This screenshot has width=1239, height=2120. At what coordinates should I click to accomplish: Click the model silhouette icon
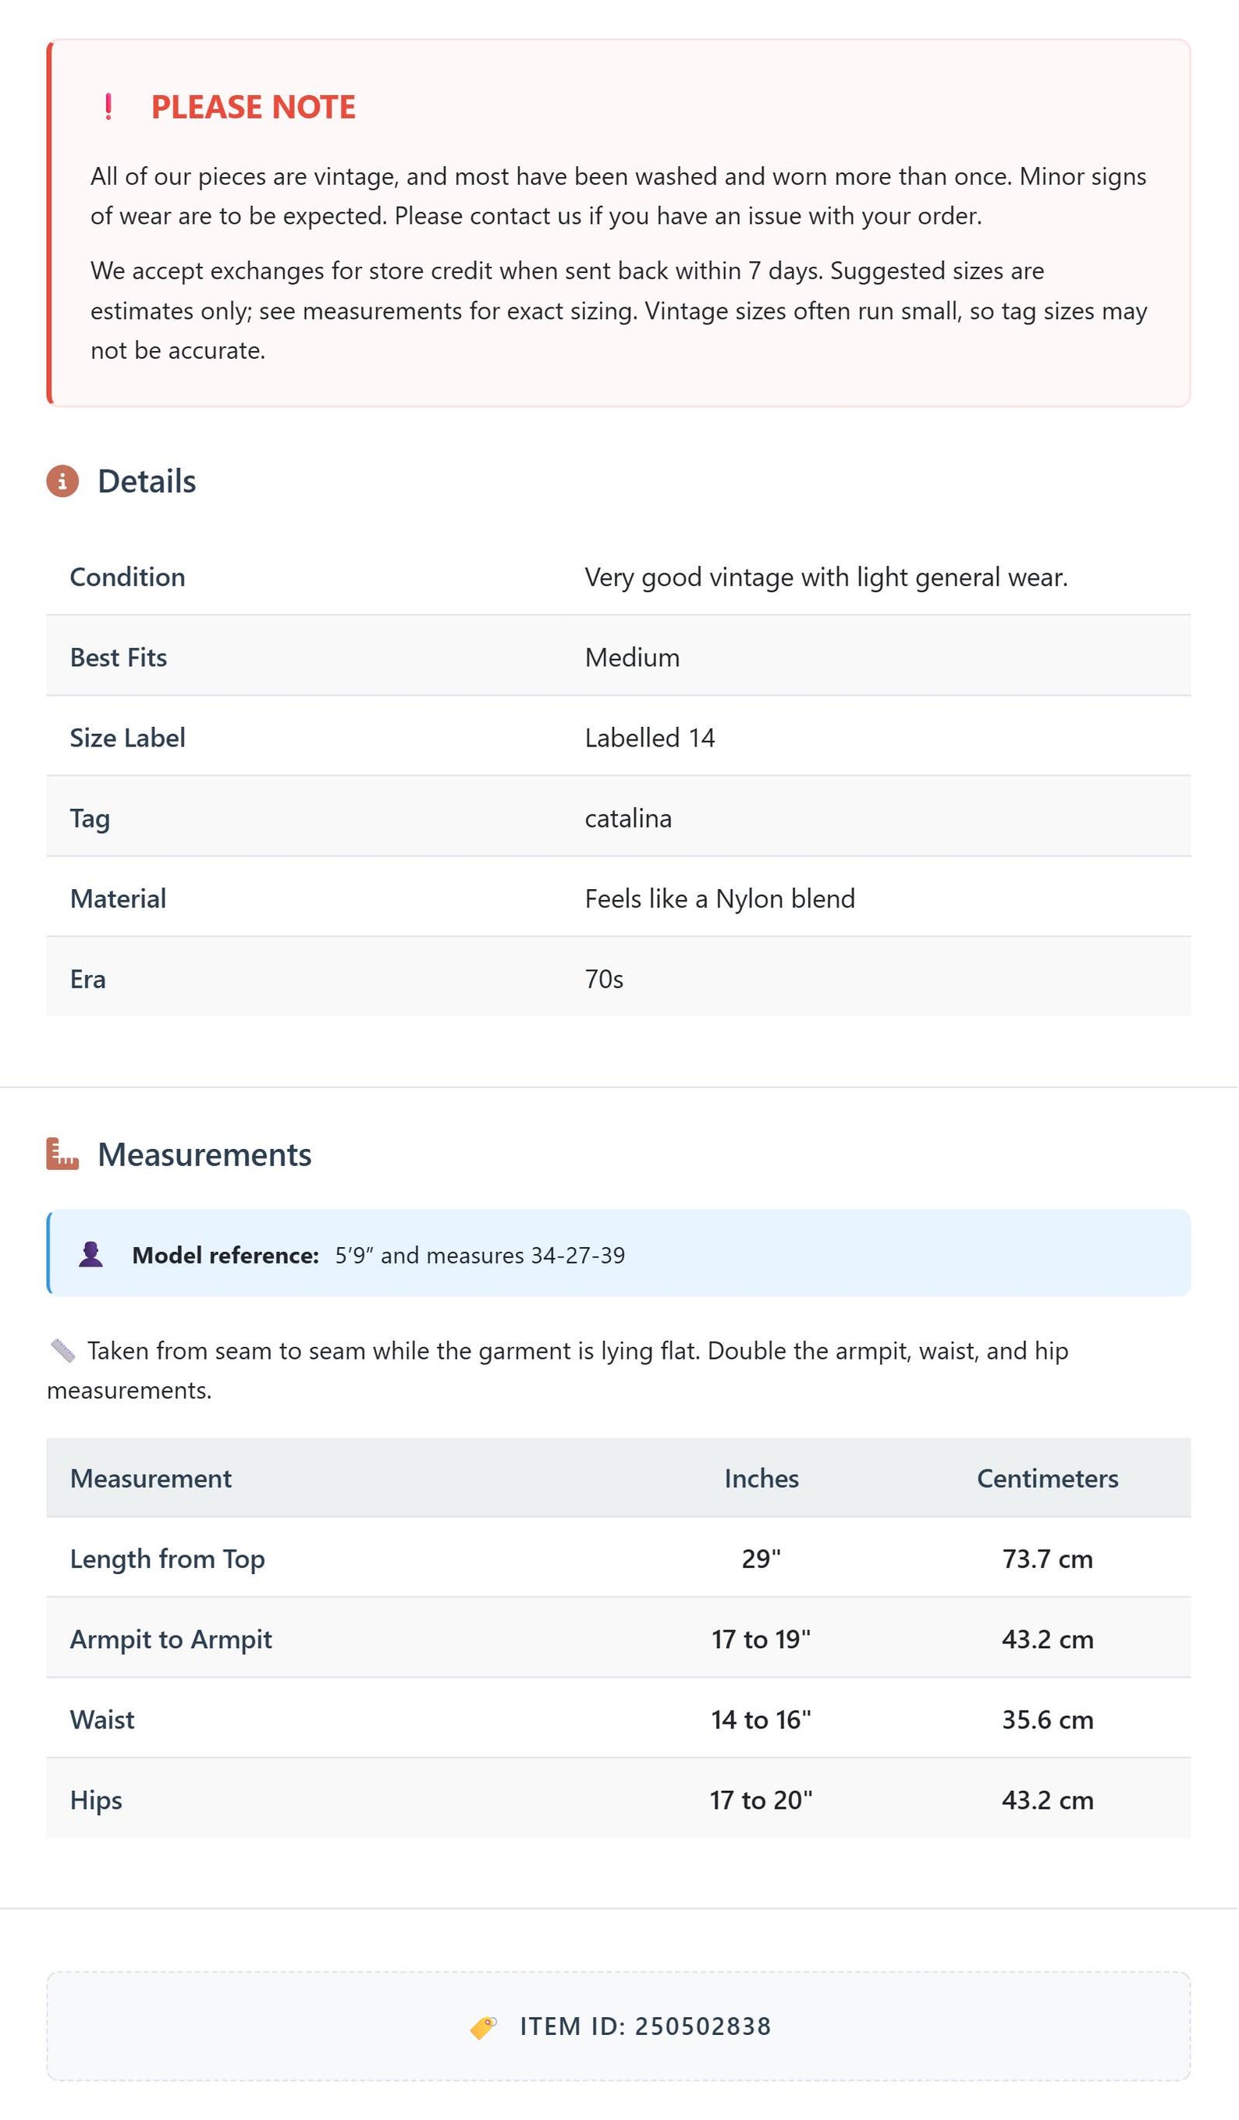[x=91, y=1255]
